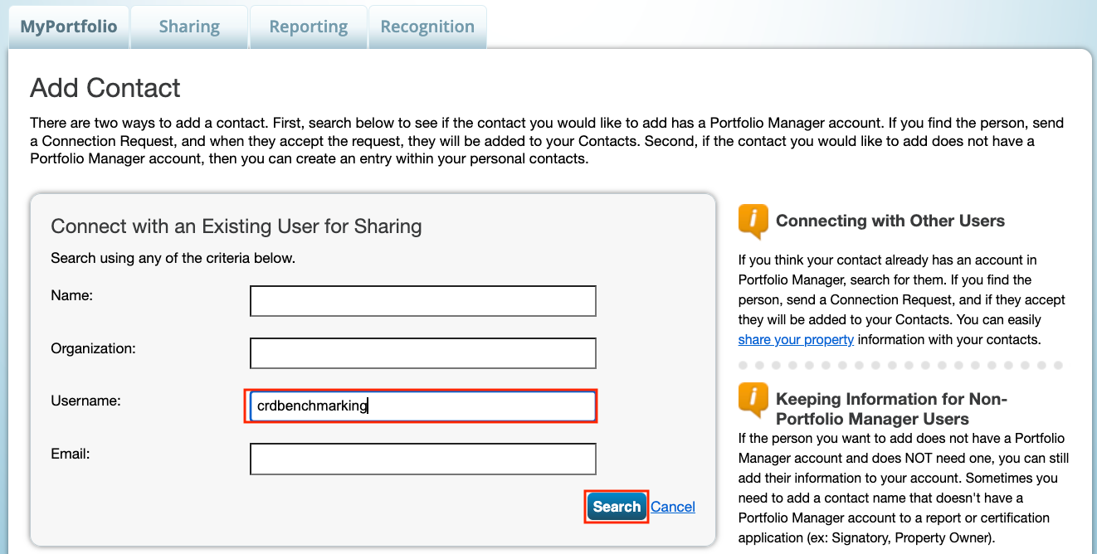Image resolution: width=1097 pixels, height=554 pixels.
Task: Click the 'Connect with an Existing User' heading
Action: tap(236, 226)
